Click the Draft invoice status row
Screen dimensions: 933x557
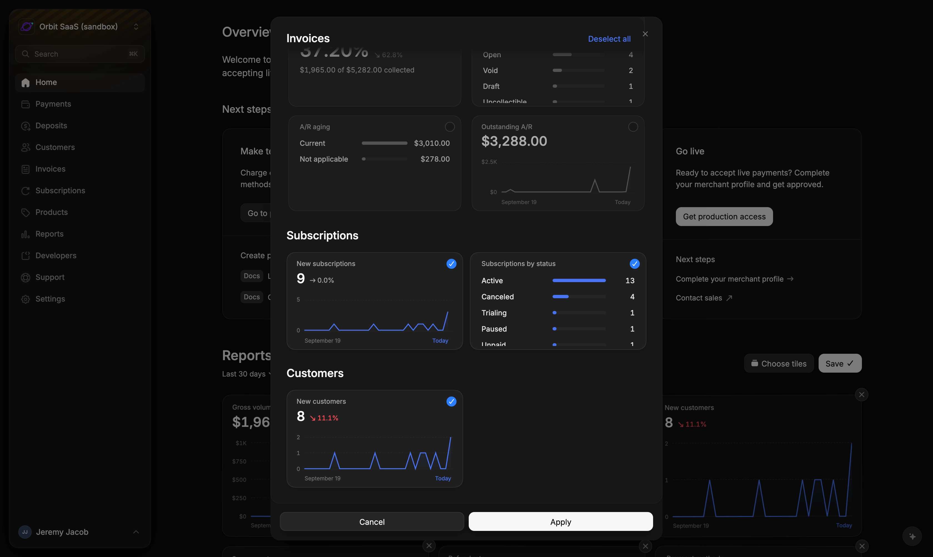tap(558, 86)
